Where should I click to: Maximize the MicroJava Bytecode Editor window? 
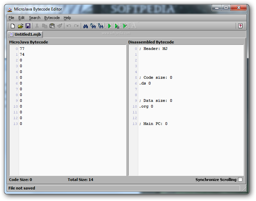[226, 8]
